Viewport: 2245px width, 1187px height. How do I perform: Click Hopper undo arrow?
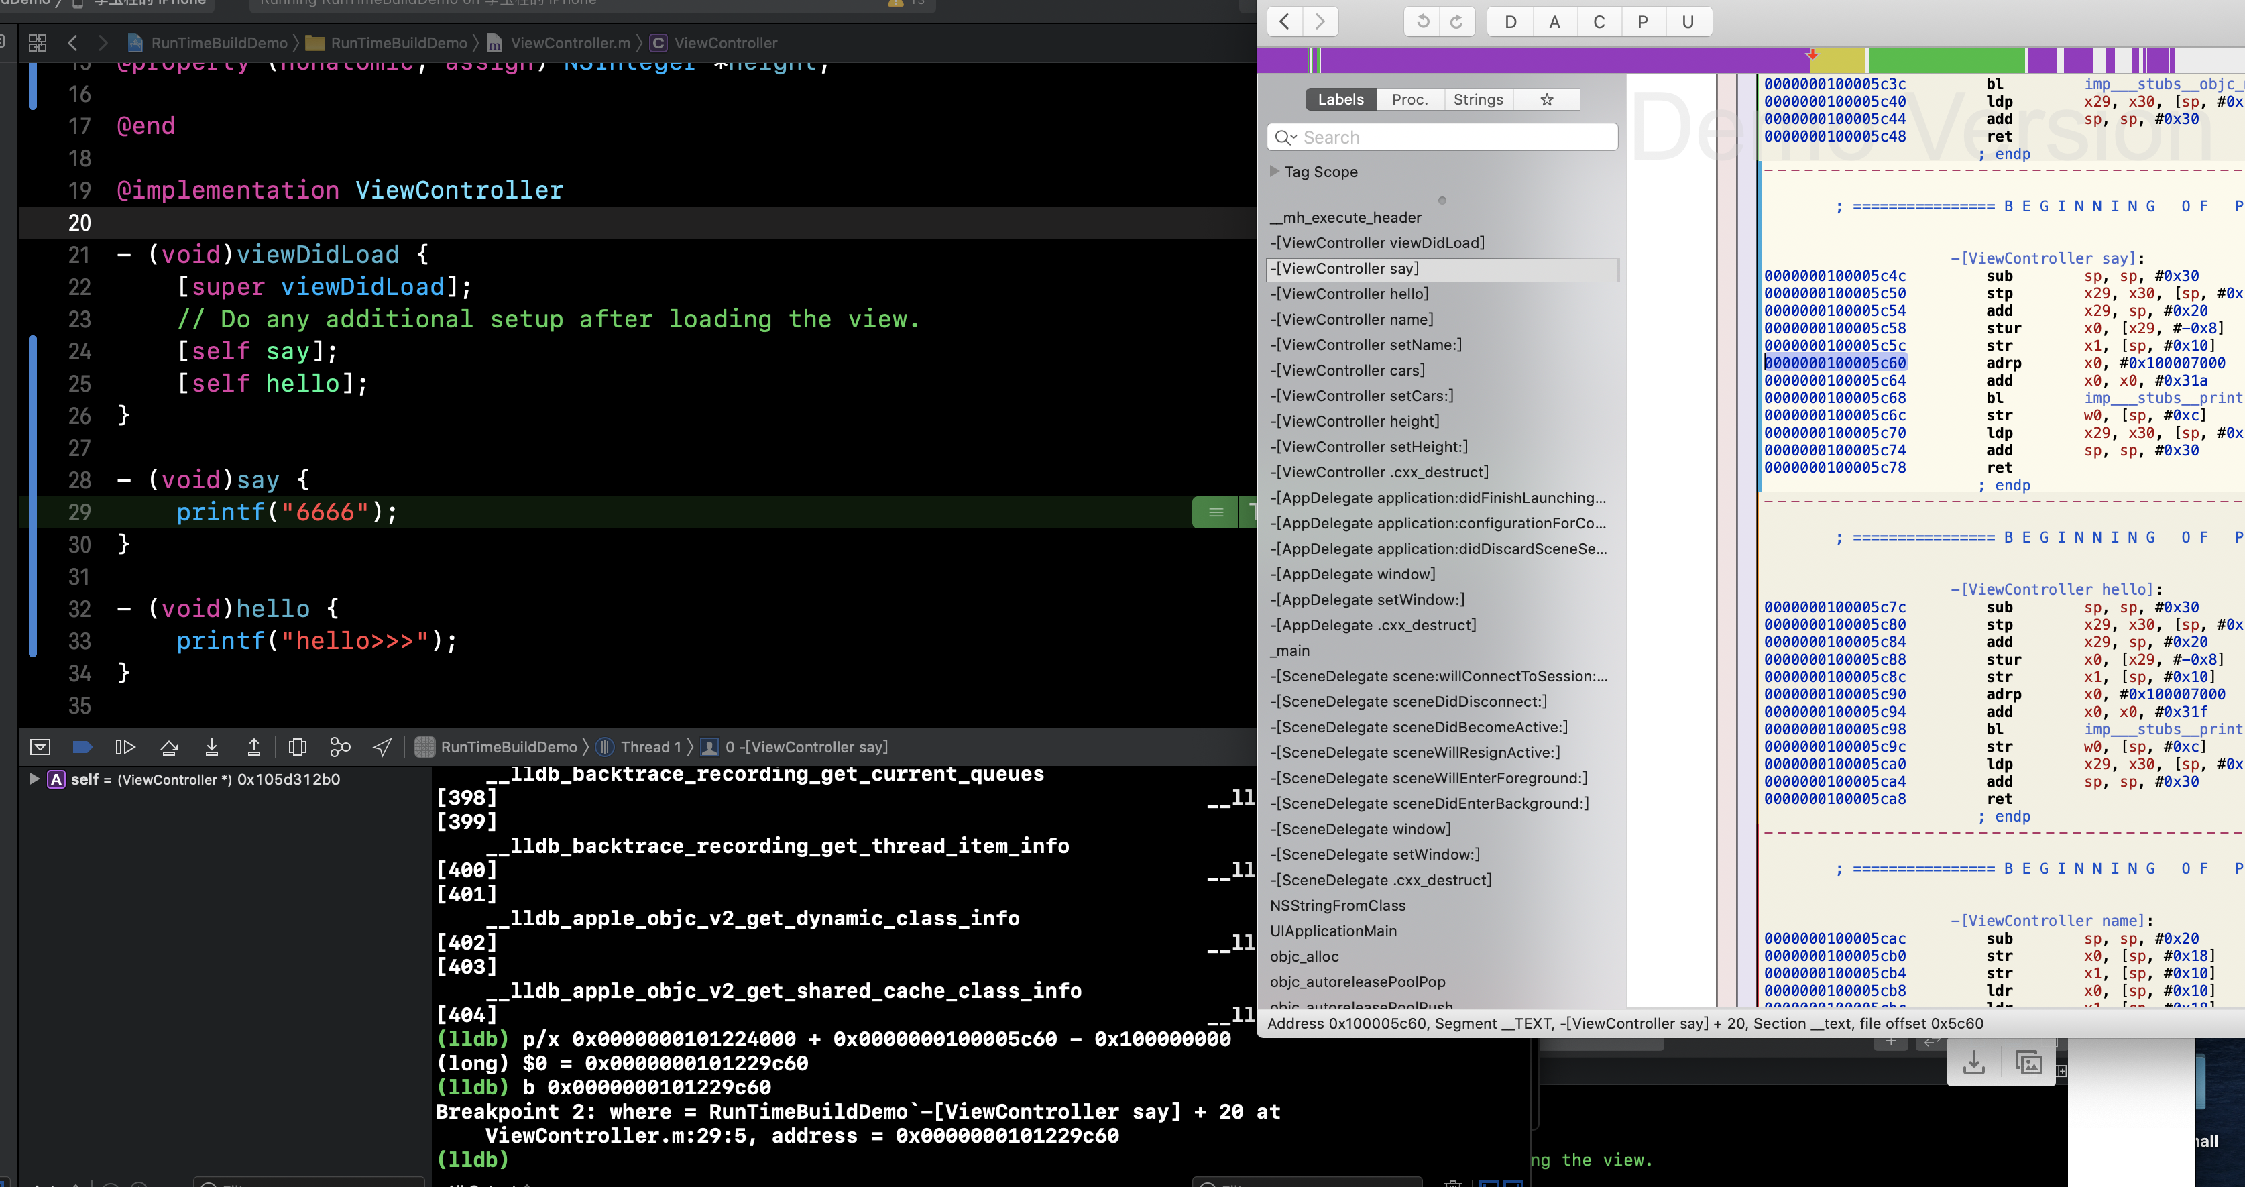[x=1422, y=21]
